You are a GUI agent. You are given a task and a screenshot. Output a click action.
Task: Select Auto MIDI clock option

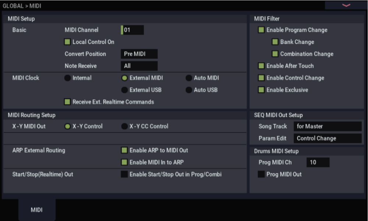pos(188,78)
